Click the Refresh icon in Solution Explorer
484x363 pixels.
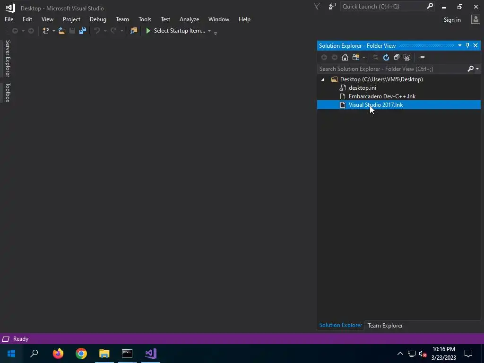386,57
